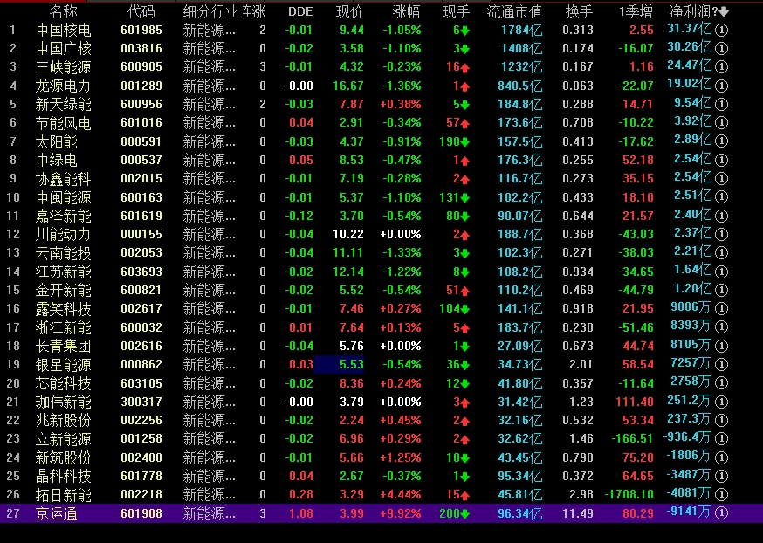Click net profit -9141万 value
The height and width of the screenshot is (543, 763).
687,512
